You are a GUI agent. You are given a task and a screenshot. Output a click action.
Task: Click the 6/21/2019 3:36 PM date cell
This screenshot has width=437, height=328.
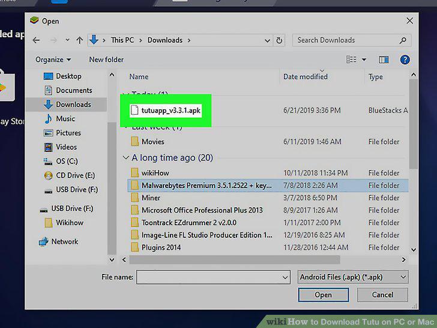(312, 111)
